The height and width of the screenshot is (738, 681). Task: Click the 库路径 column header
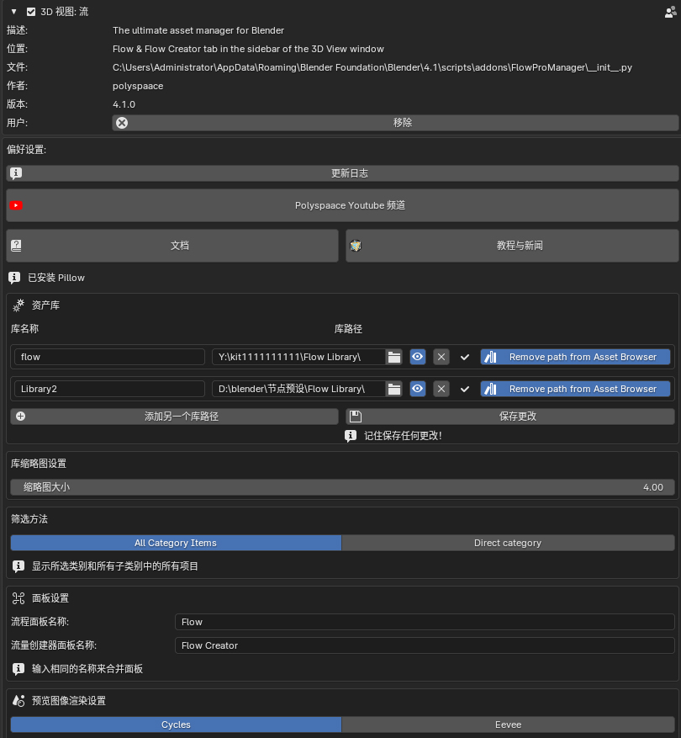tap(348, 329)
